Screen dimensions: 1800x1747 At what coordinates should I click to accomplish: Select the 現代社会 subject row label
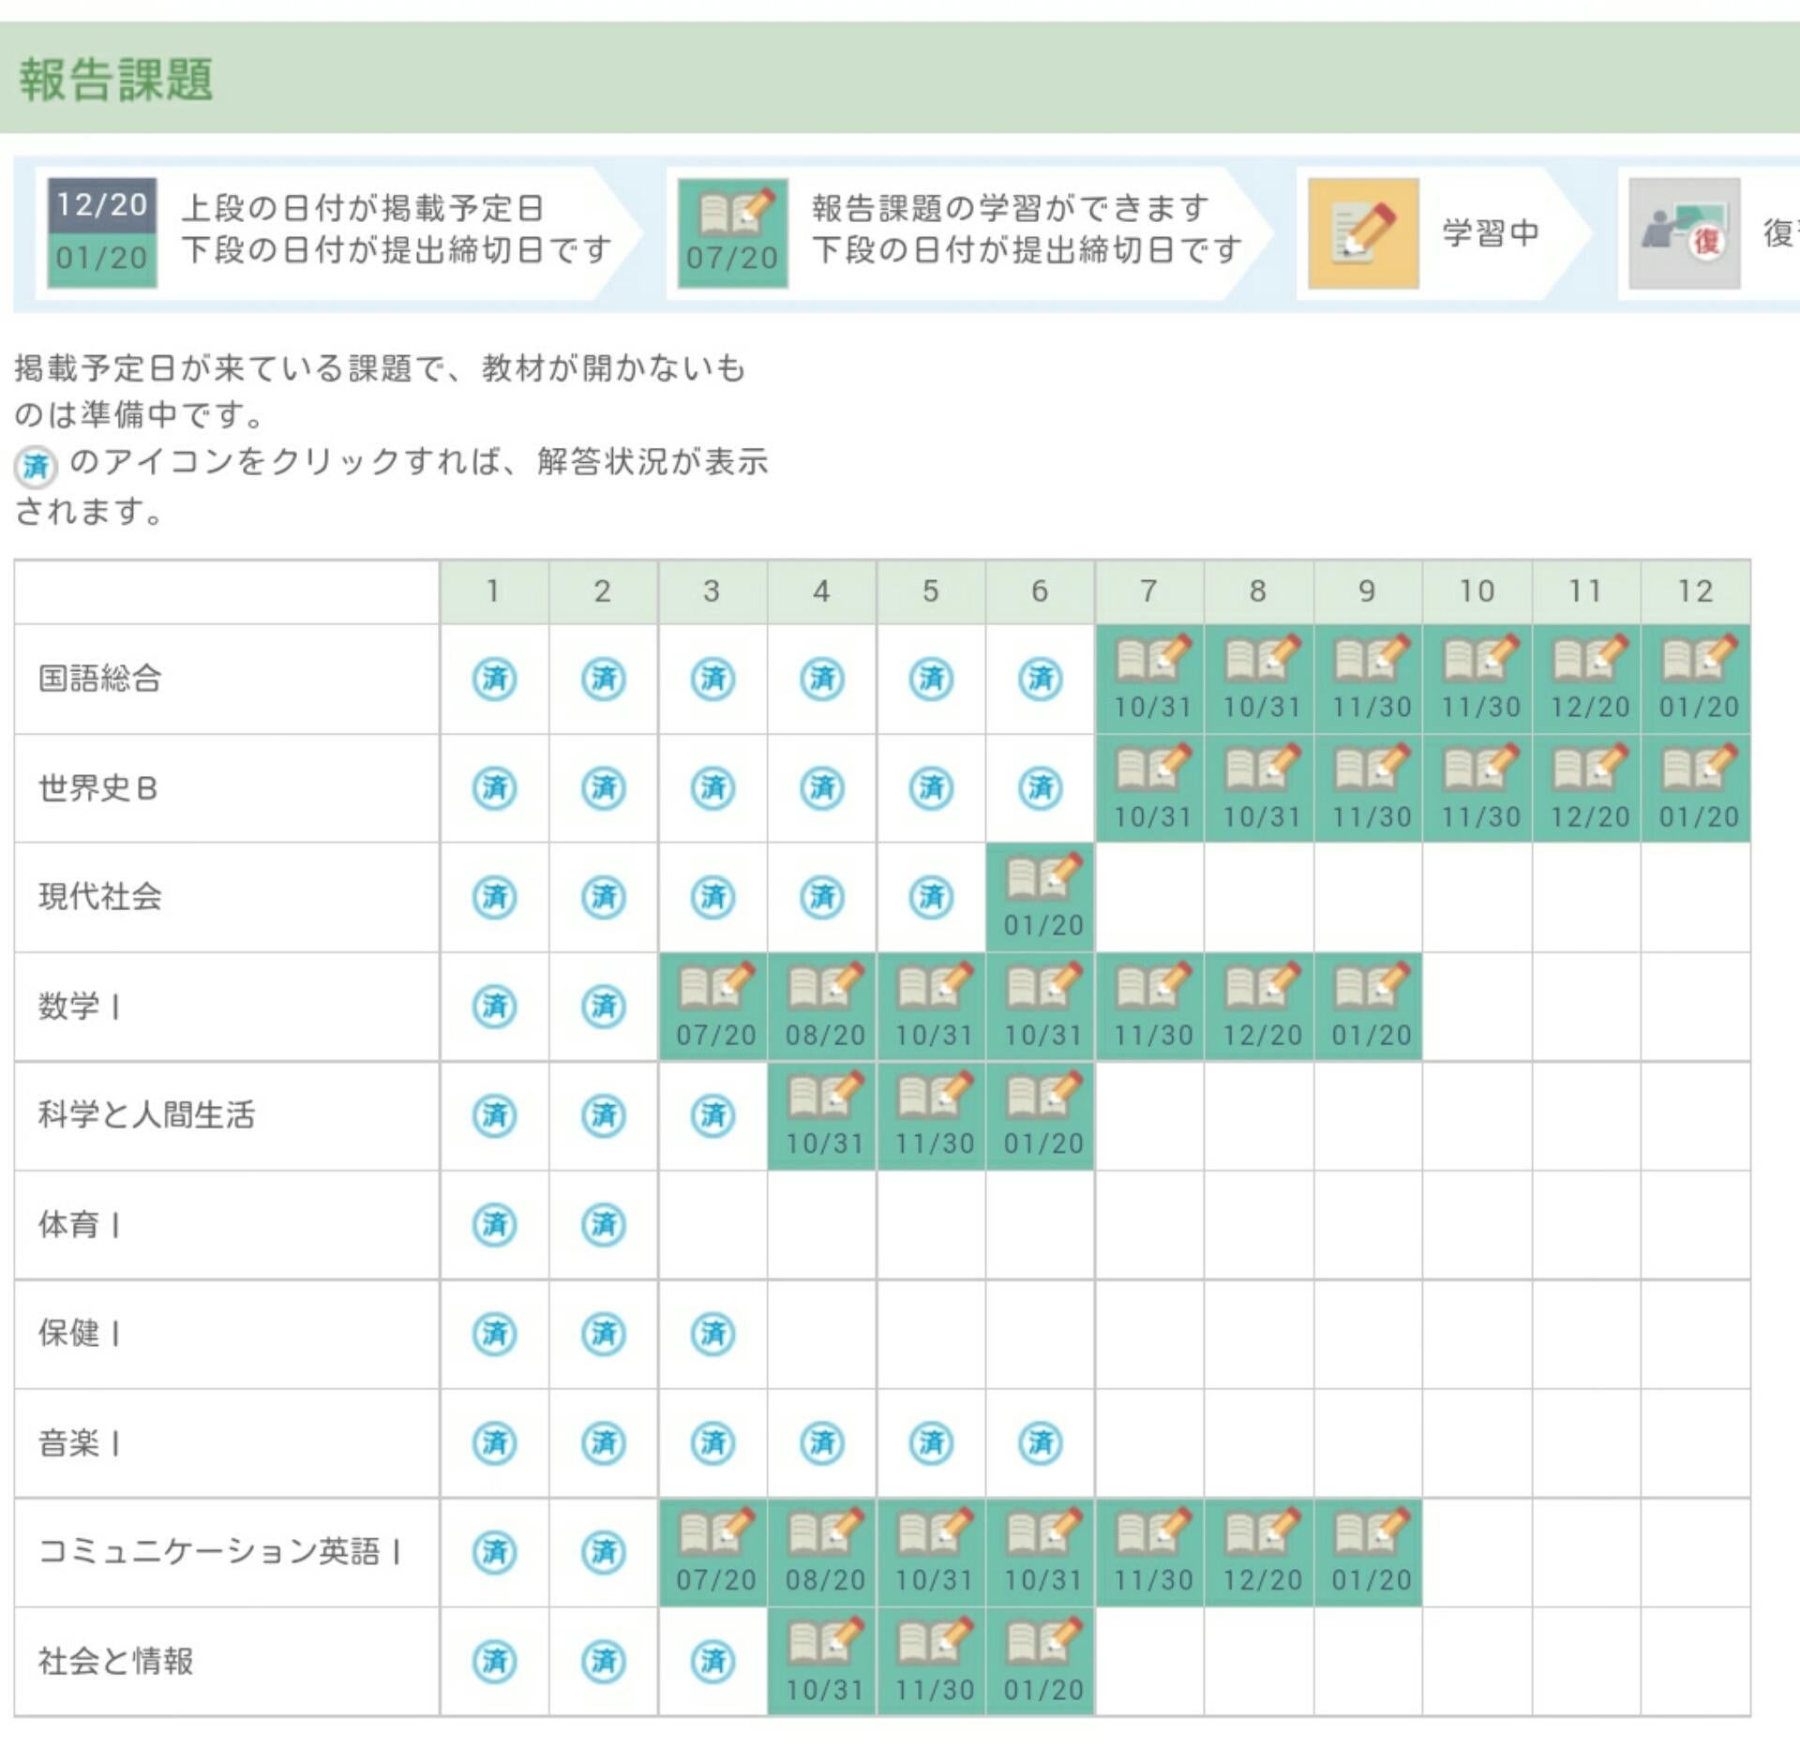tap(100, 897)
